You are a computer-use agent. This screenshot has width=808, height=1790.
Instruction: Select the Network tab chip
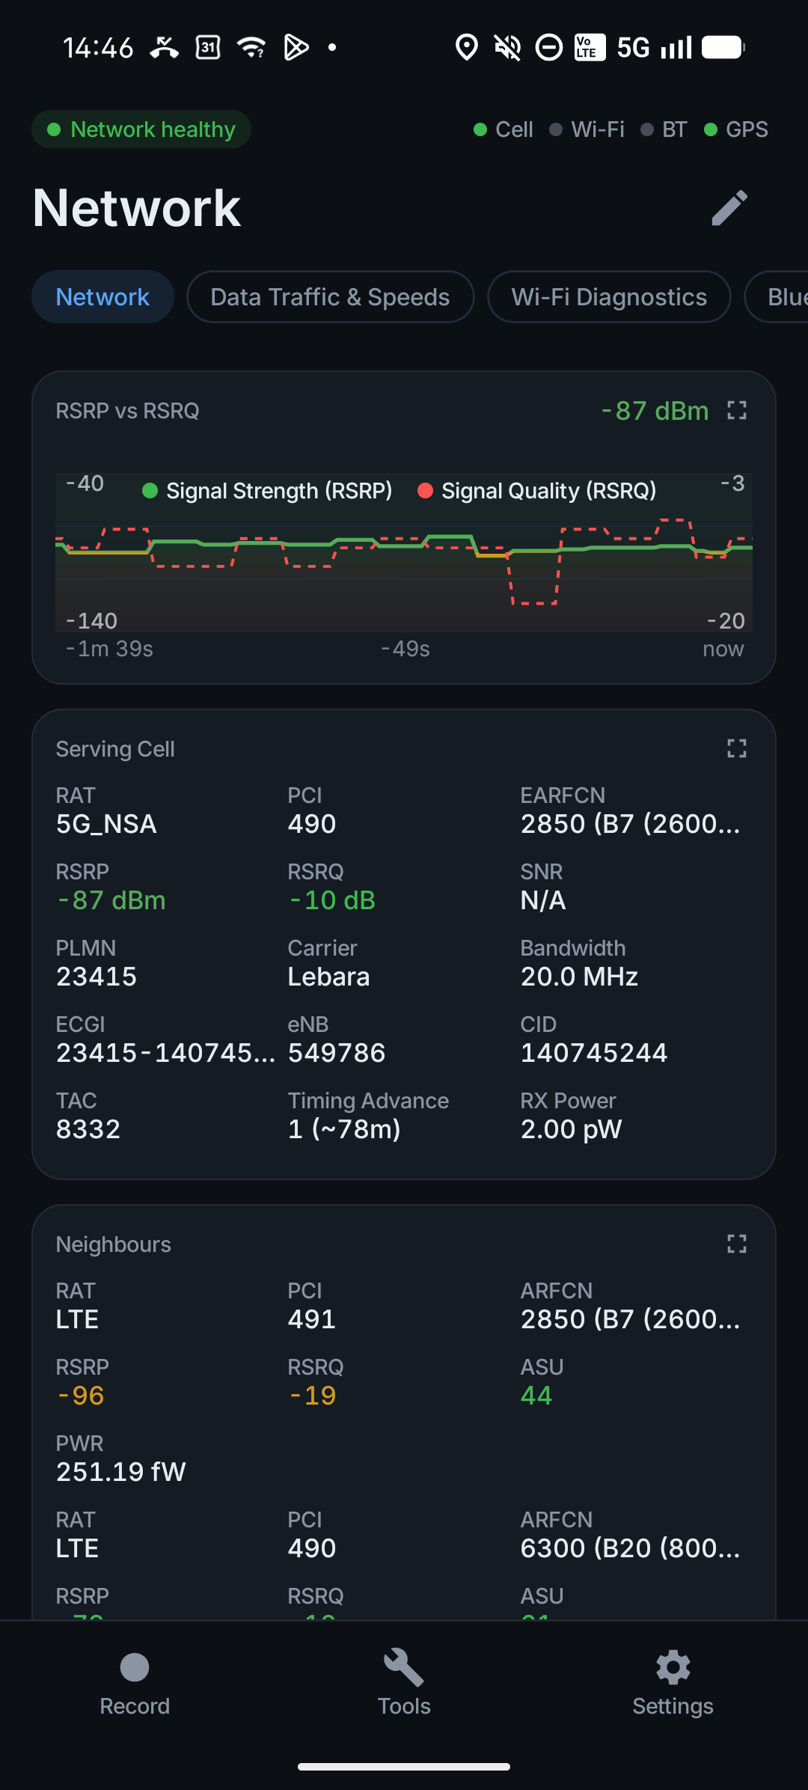pyautogui.click(x=102, y=297)
